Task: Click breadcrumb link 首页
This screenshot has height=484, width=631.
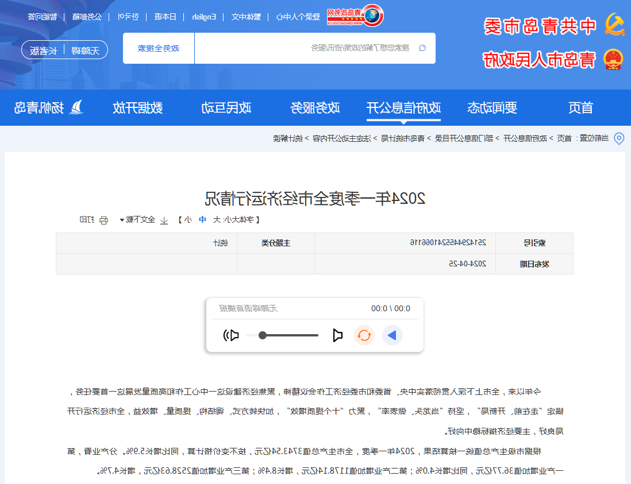Action: pyautogui.click(x=564, y=139)
